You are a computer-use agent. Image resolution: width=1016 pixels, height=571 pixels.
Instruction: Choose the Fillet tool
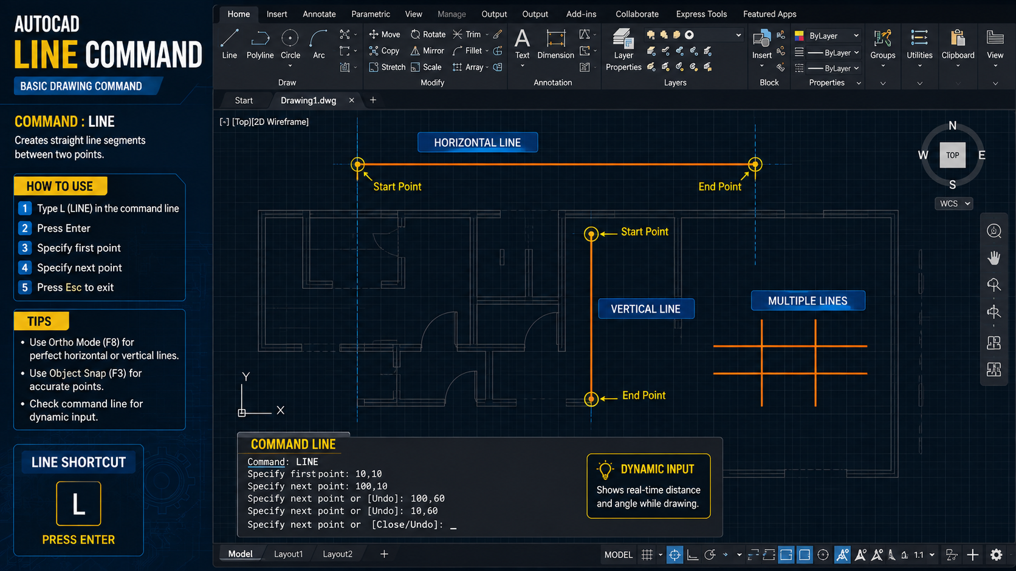pyautogui.click(x=467, y=51)
